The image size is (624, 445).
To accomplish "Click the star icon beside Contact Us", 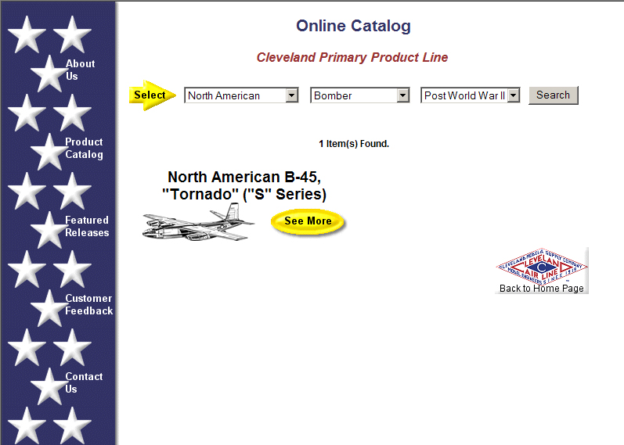I will click(47, 386).
